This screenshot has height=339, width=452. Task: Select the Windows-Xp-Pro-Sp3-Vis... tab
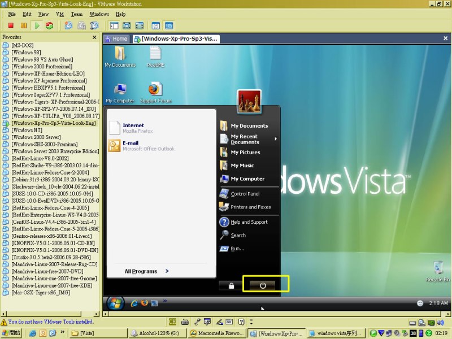176,38
